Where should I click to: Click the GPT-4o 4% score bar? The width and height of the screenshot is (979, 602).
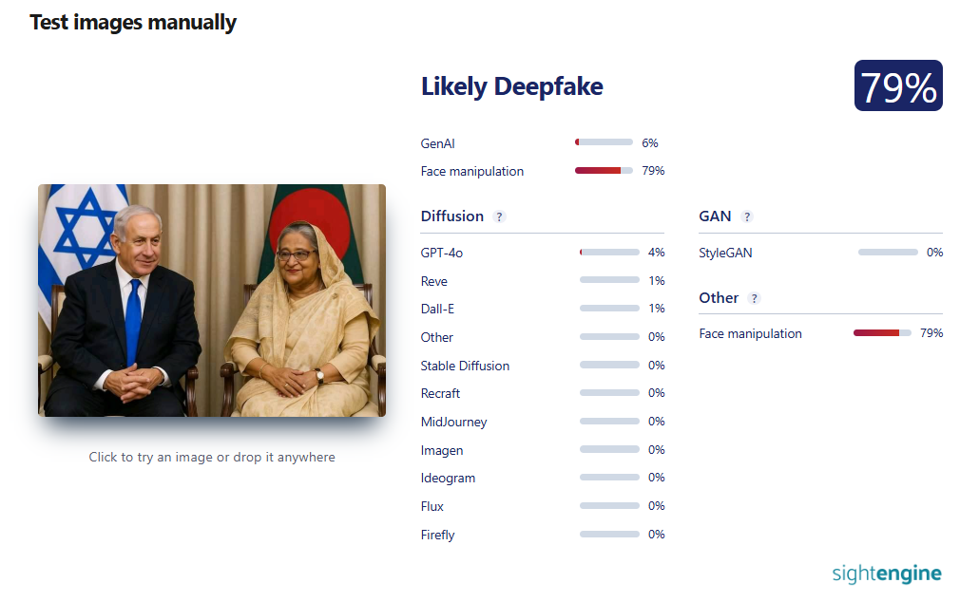pos(609,252)
